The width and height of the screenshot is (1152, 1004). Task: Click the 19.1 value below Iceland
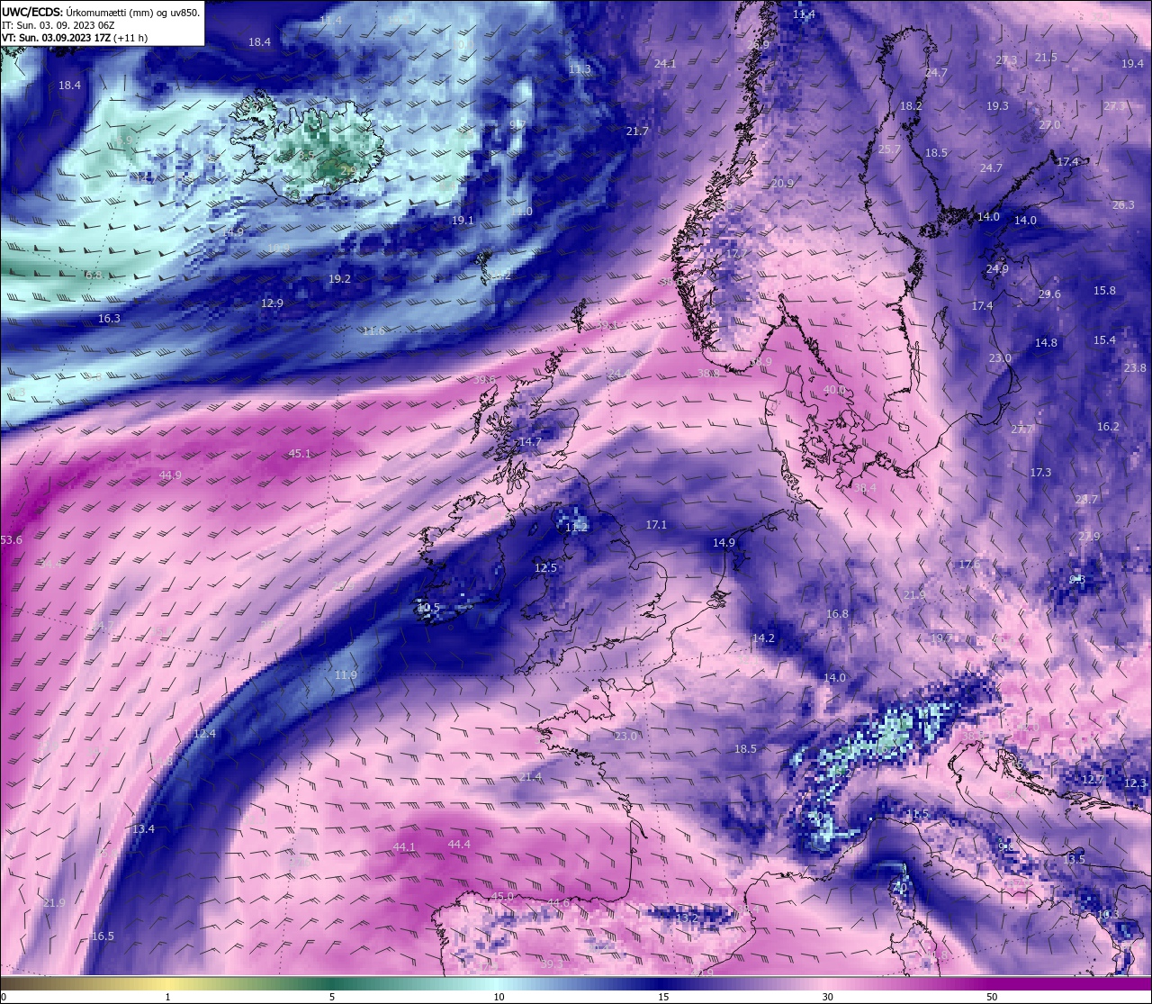coord(463,221)
